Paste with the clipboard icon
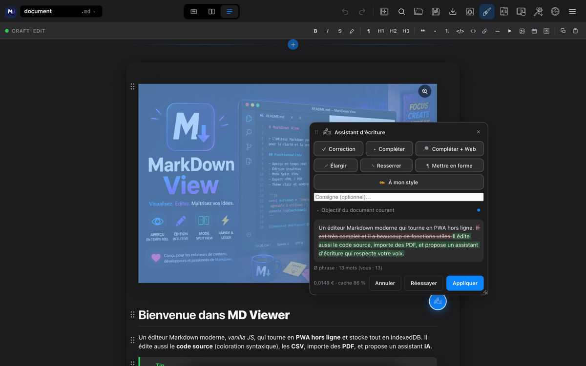 575,31
